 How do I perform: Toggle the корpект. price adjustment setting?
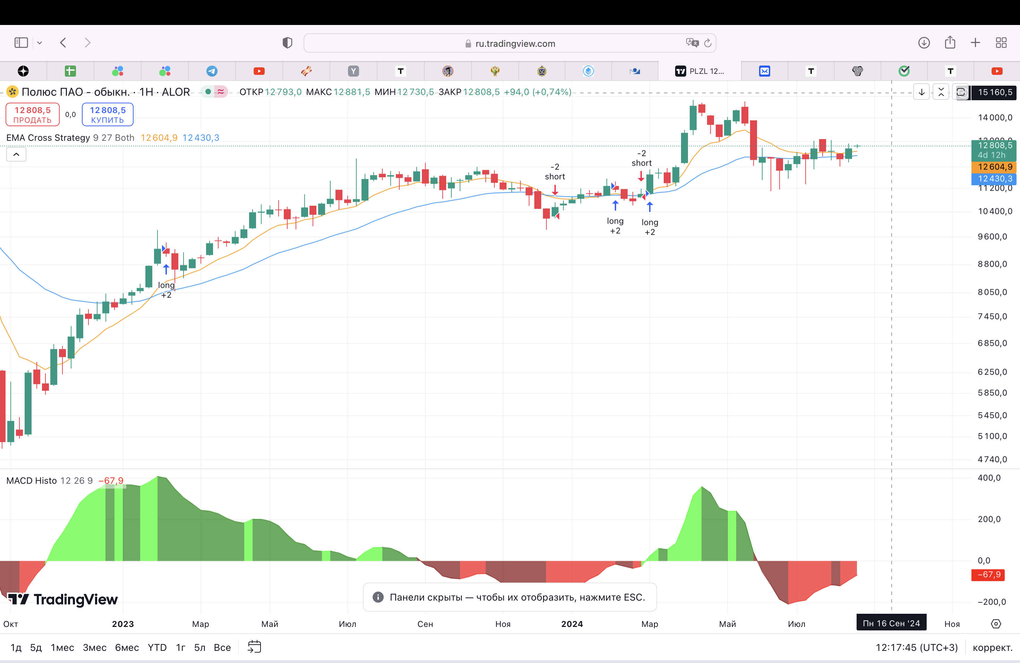pos(993,647)
